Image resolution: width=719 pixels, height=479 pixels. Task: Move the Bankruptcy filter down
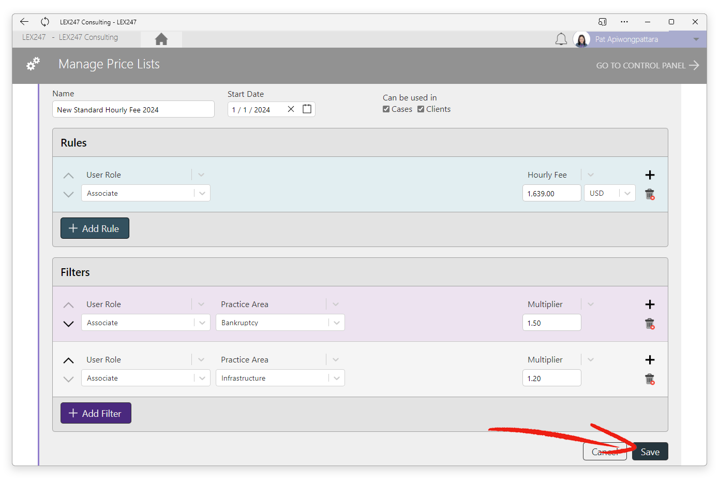click(x=68, y=324)
